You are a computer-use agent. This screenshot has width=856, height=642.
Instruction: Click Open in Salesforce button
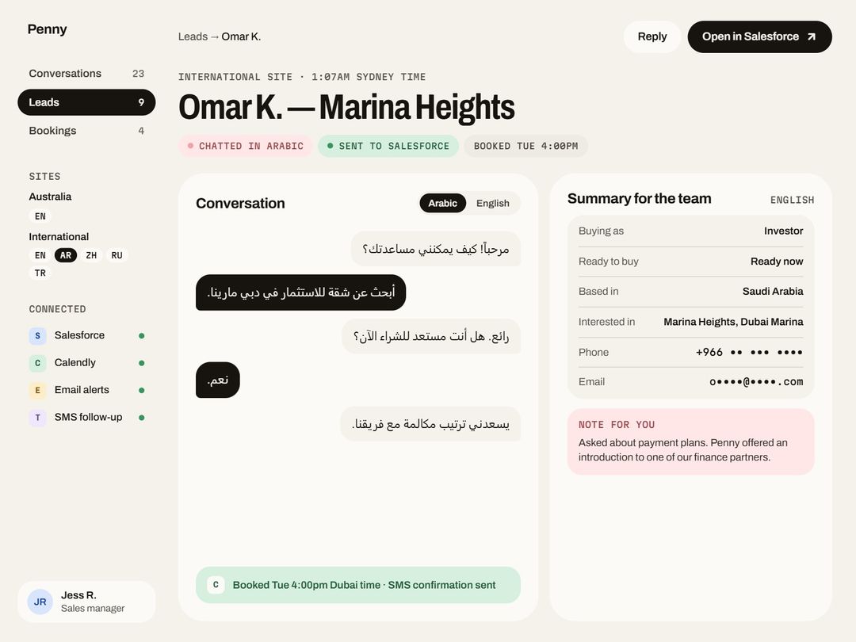tap(759, 36)
